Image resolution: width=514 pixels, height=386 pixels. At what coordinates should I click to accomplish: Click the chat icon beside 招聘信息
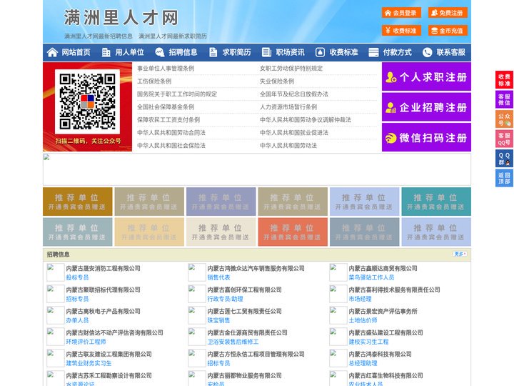point(159,52)
